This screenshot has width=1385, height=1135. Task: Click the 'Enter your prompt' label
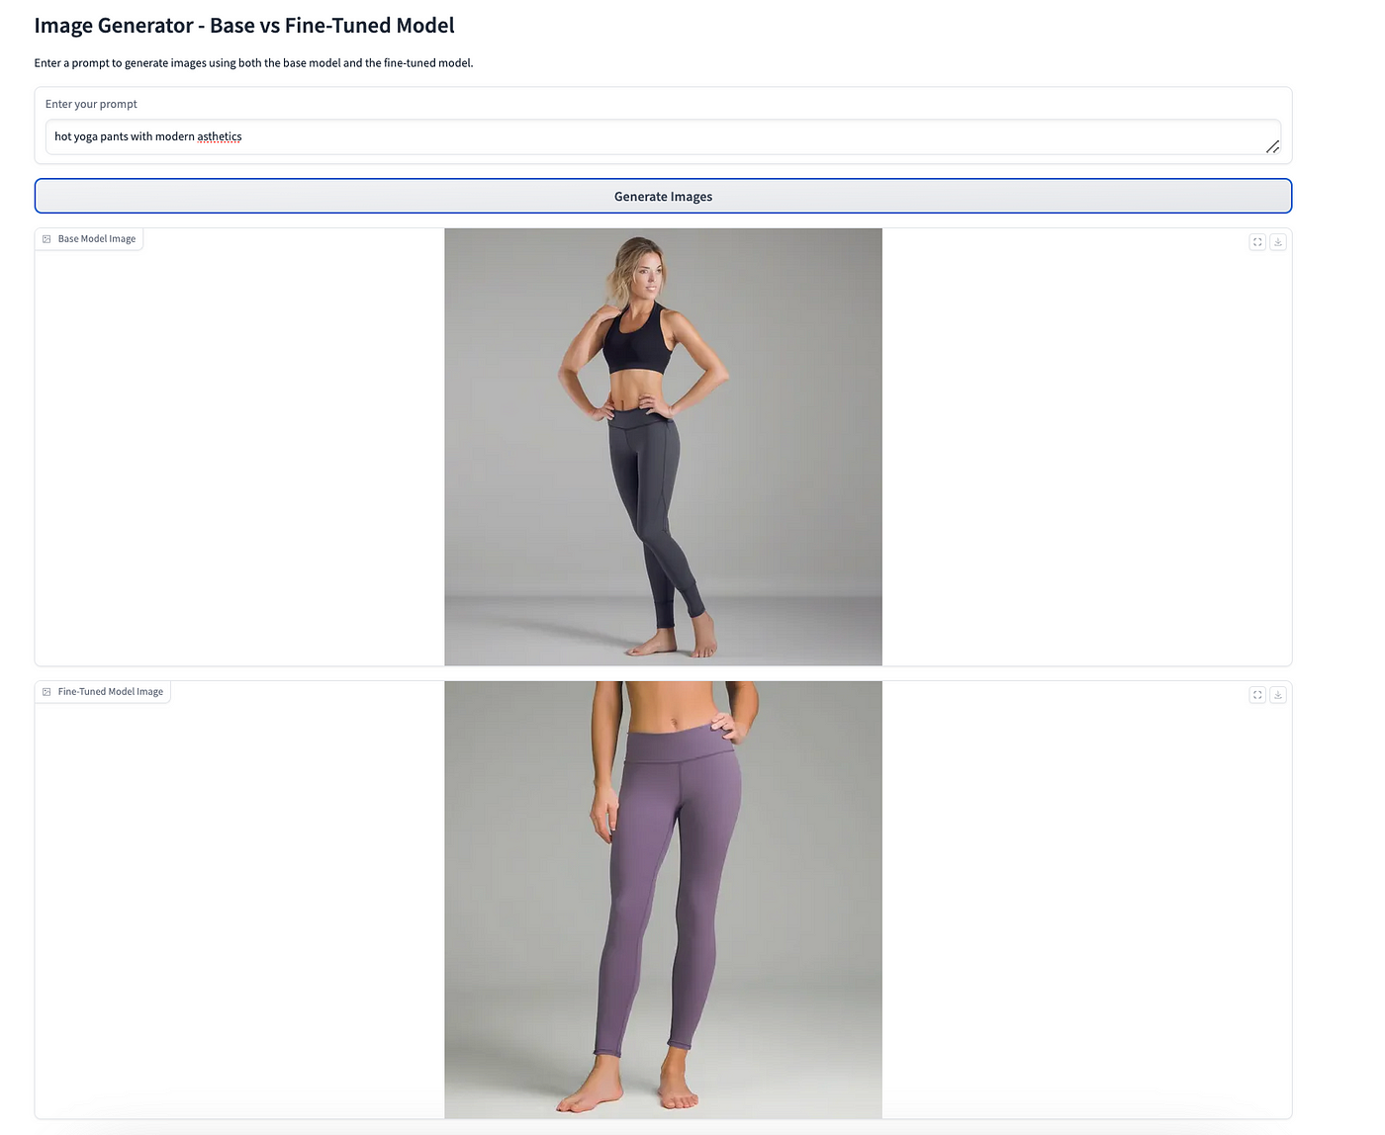[91, 104]
